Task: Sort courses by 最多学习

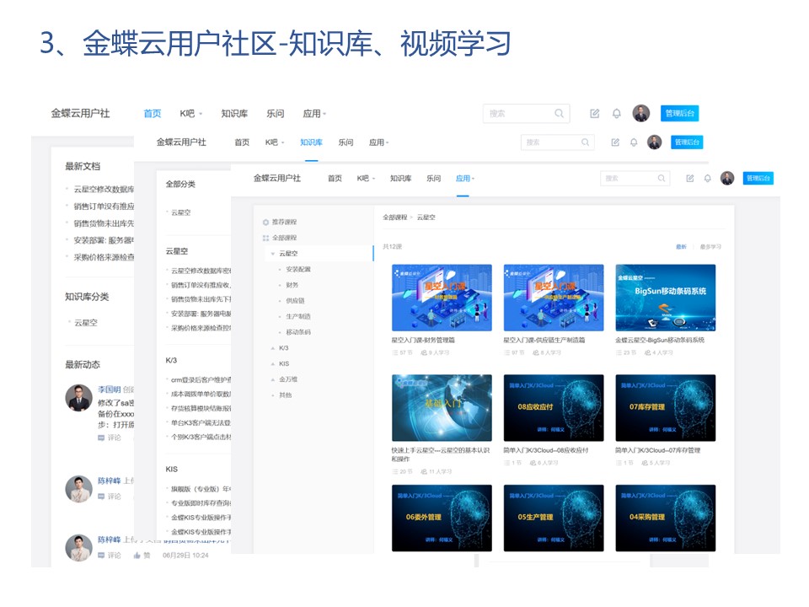Action: tap(710, 247)
